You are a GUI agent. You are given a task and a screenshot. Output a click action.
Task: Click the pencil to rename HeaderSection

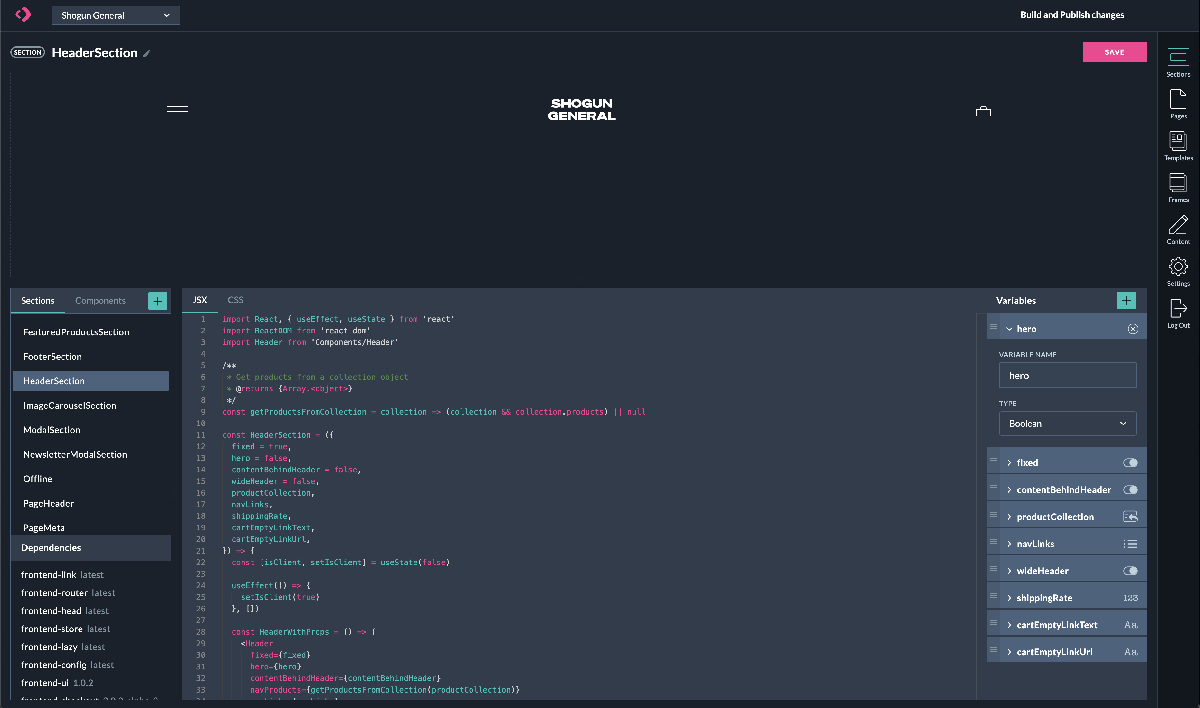click(x=147, y=54)
